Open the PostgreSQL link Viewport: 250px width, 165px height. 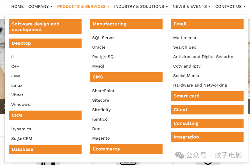pos(104,57)
